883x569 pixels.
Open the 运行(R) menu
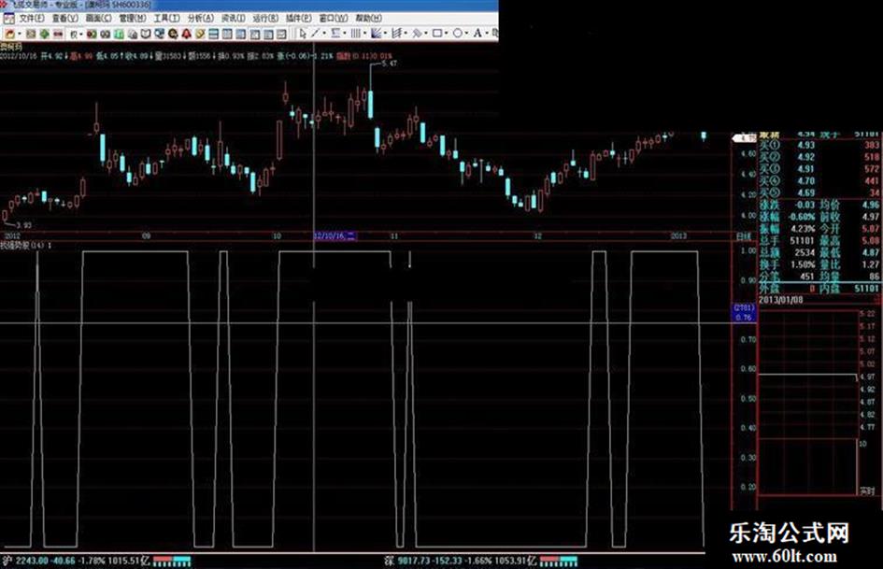(265, 19)
